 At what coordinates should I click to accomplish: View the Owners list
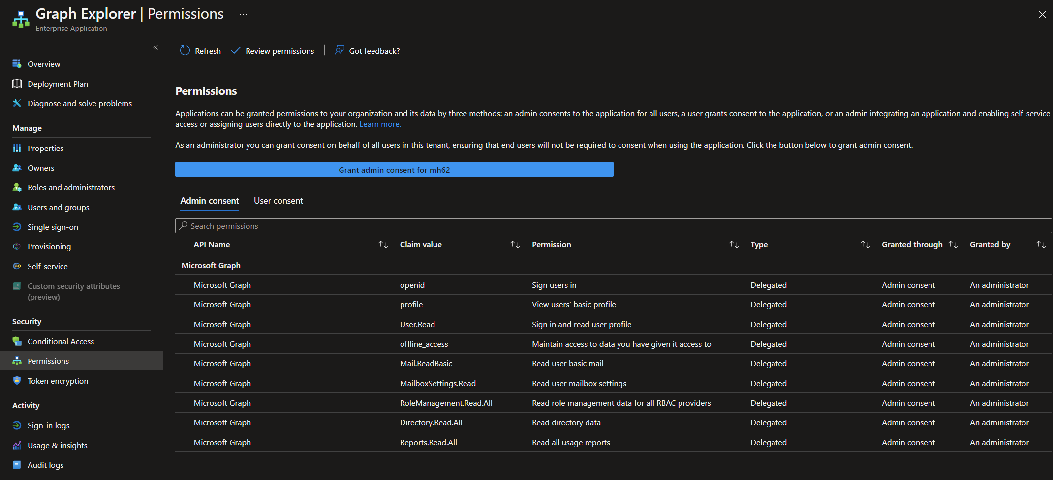pos(41,168)
